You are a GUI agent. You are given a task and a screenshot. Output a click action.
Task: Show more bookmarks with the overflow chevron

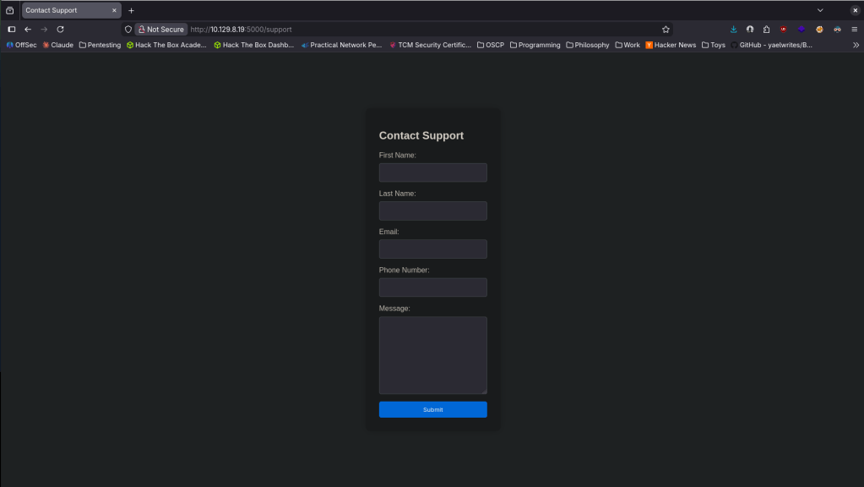pyautogui.click(x=856, y=45)
